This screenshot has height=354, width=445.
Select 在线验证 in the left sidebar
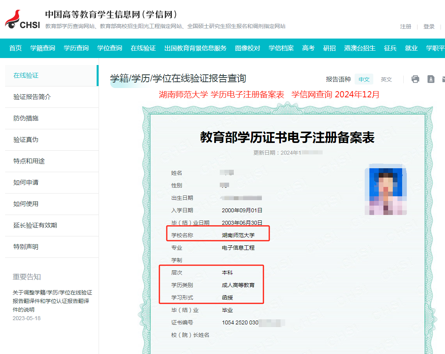point(52,76)
